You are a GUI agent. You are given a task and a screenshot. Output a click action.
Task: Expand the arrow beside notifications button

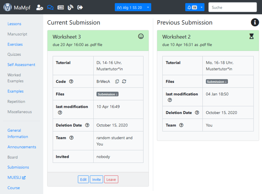tap(202, 7)
